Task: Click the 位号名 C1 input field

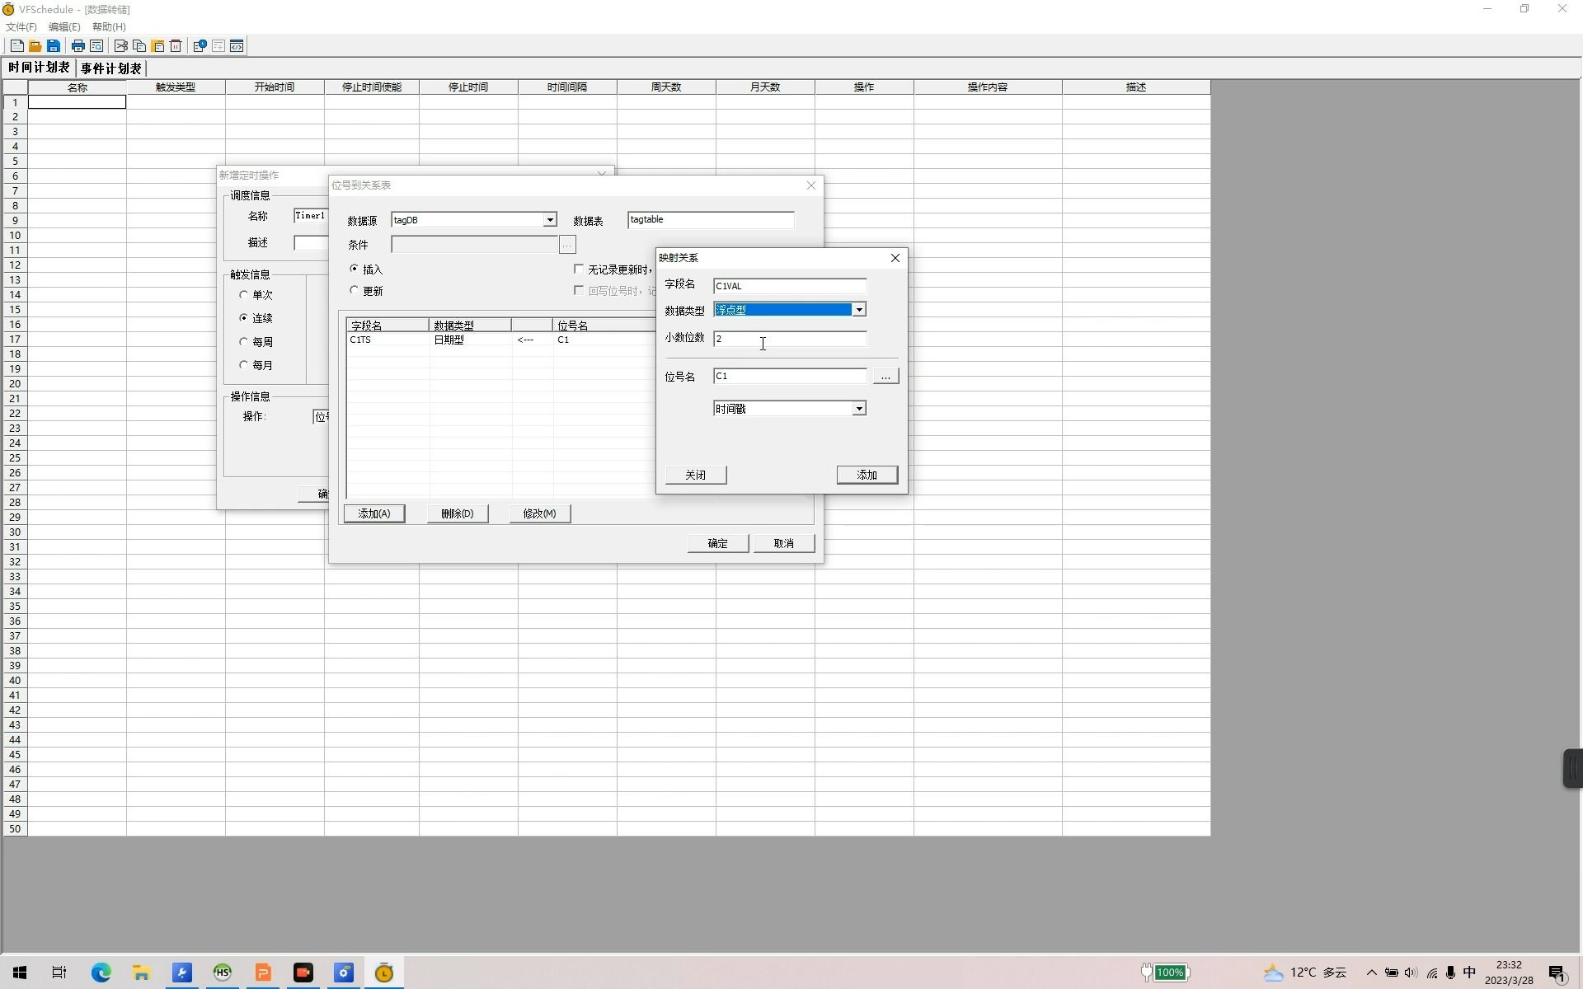Action: (x=790, y=376)
